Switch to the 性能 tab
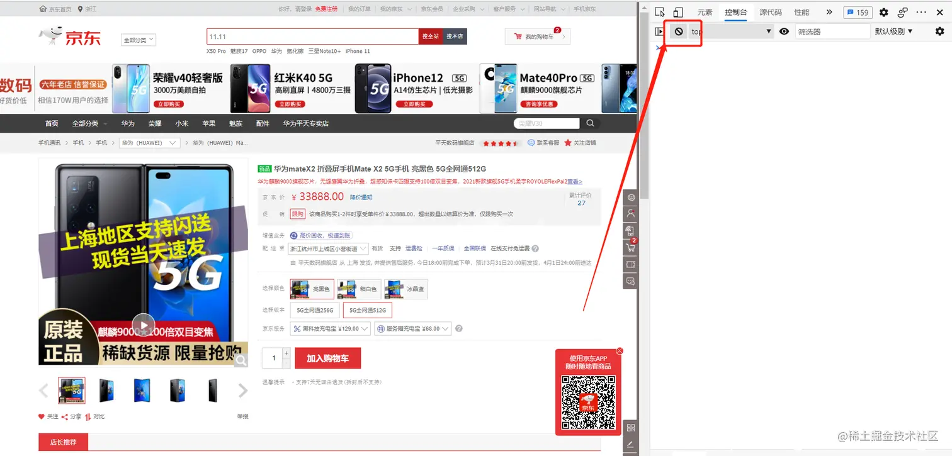 click(802, 13)
